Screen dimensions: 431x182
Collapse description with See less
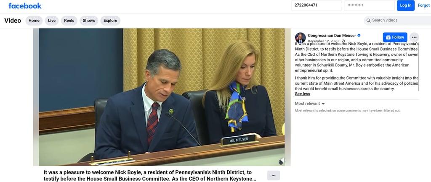point(302,94)
